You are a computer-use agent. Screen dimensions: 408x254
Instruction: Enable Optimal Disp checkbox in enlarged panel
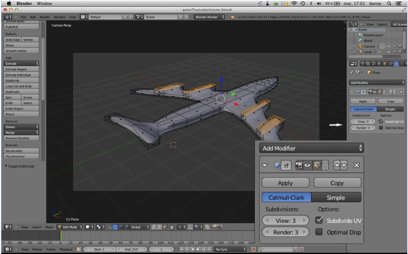pyautogui.click(x=319, y=232)
